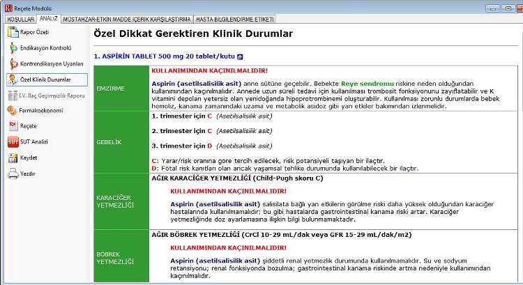Screen dimensions: 523x285
Task: Select Kontrendikasyon Uyarıları icon
Action: (x=13, y=63)
